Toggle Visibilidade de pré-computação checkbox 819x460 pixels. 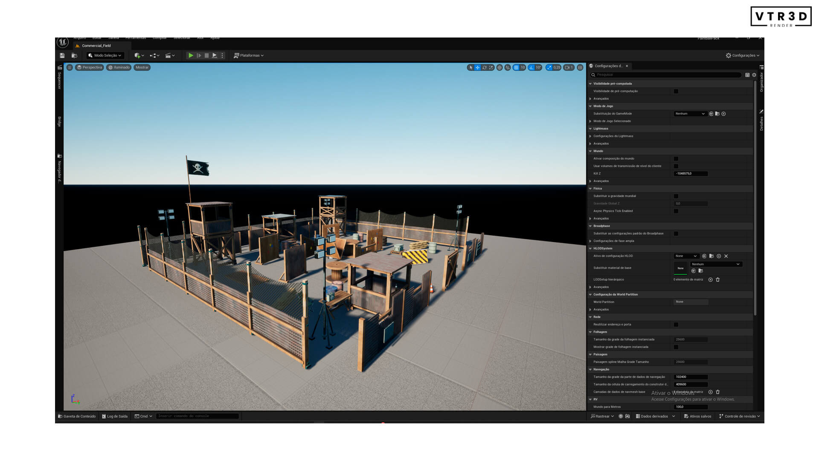coord(676,91)
